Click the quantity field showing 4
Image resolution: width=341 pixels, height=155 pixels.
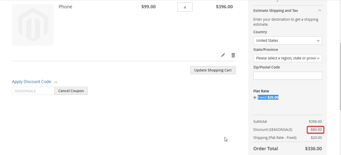(x=185, y=7)
